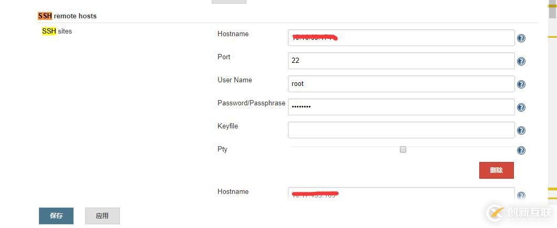View help for the Keyfile field
557x228 pixels.
point(521,131)
